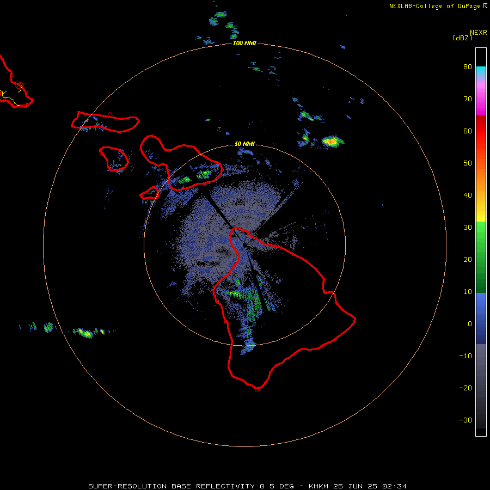Viewport: 490px width, 490px height.
Task: Click the 20 value on the dBZ scale
Action: click(468, 259)
